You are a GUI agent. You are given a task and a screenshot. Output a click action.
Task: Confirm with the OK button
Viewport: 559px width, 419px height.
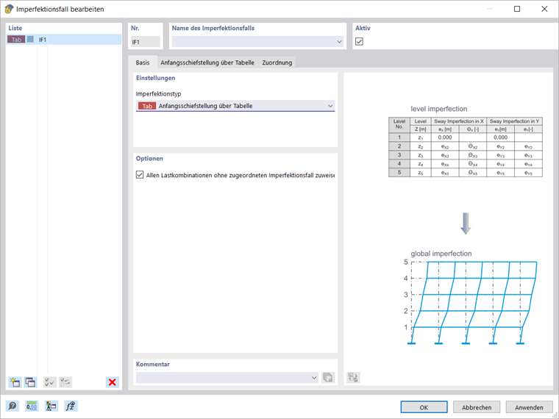click(x=424, y=407)
